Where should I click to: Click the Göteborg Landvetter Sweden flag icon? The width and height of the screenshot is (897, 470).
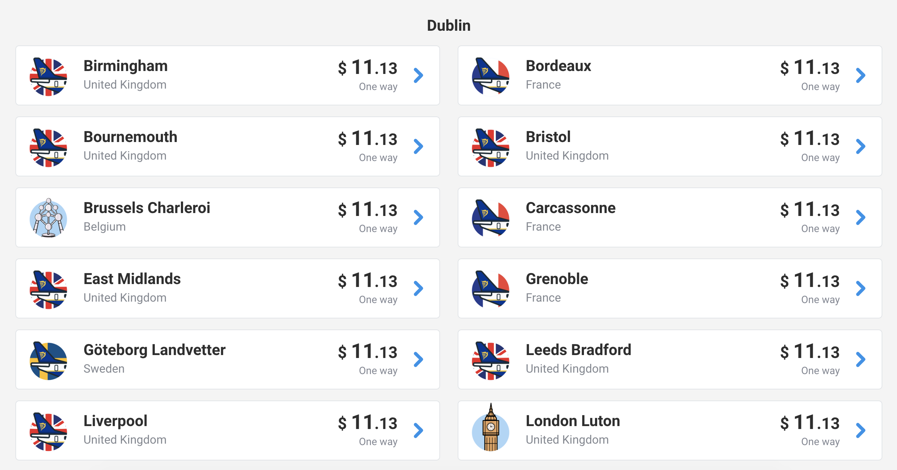pos(48,360)
